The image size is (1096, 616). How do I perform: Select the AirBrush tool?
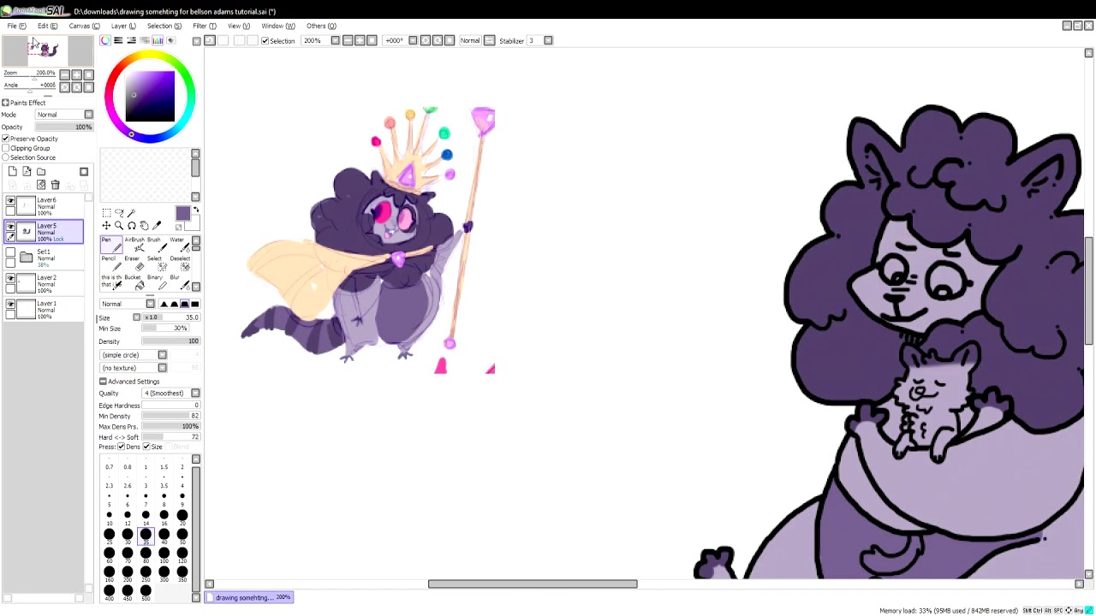click(135, 245)
